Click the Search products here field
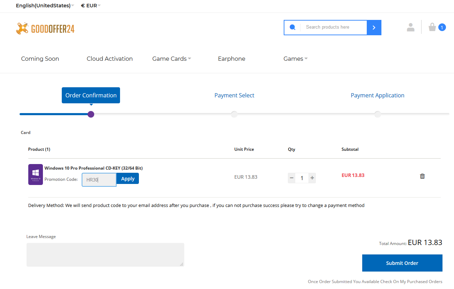This screenshot has height=289, width=454. [334, 27]
